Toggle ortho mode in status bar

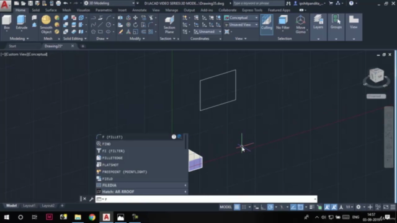[x=263, y=207]
